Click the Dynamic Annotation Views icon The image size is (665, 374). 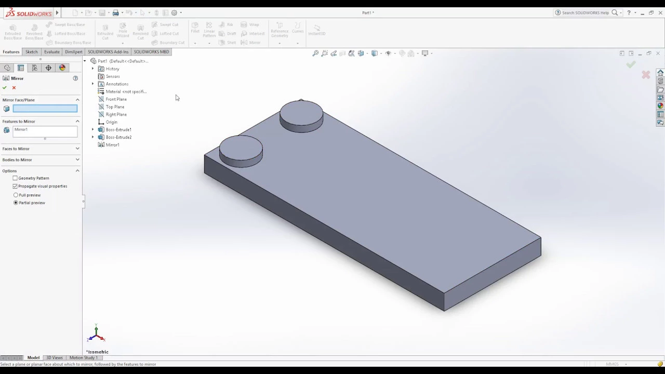[x=352, y=53]
